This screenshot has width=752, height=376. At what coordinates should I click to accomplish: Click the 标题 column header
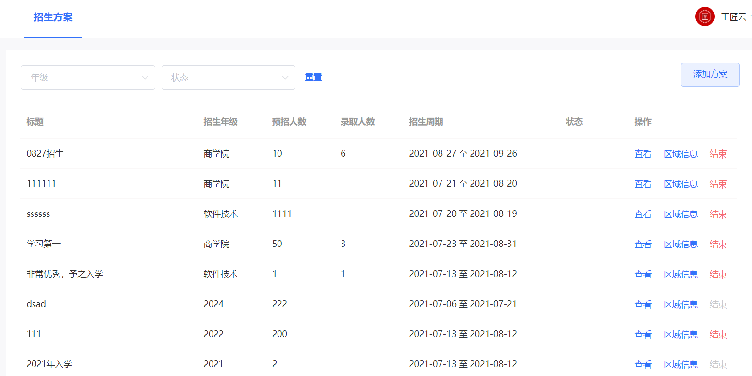[x=35, y=122]
